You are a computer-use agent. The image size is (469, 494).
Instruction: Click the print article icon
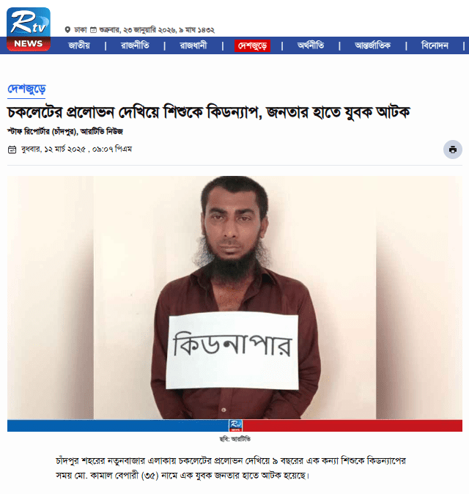[x=453, y=150]
